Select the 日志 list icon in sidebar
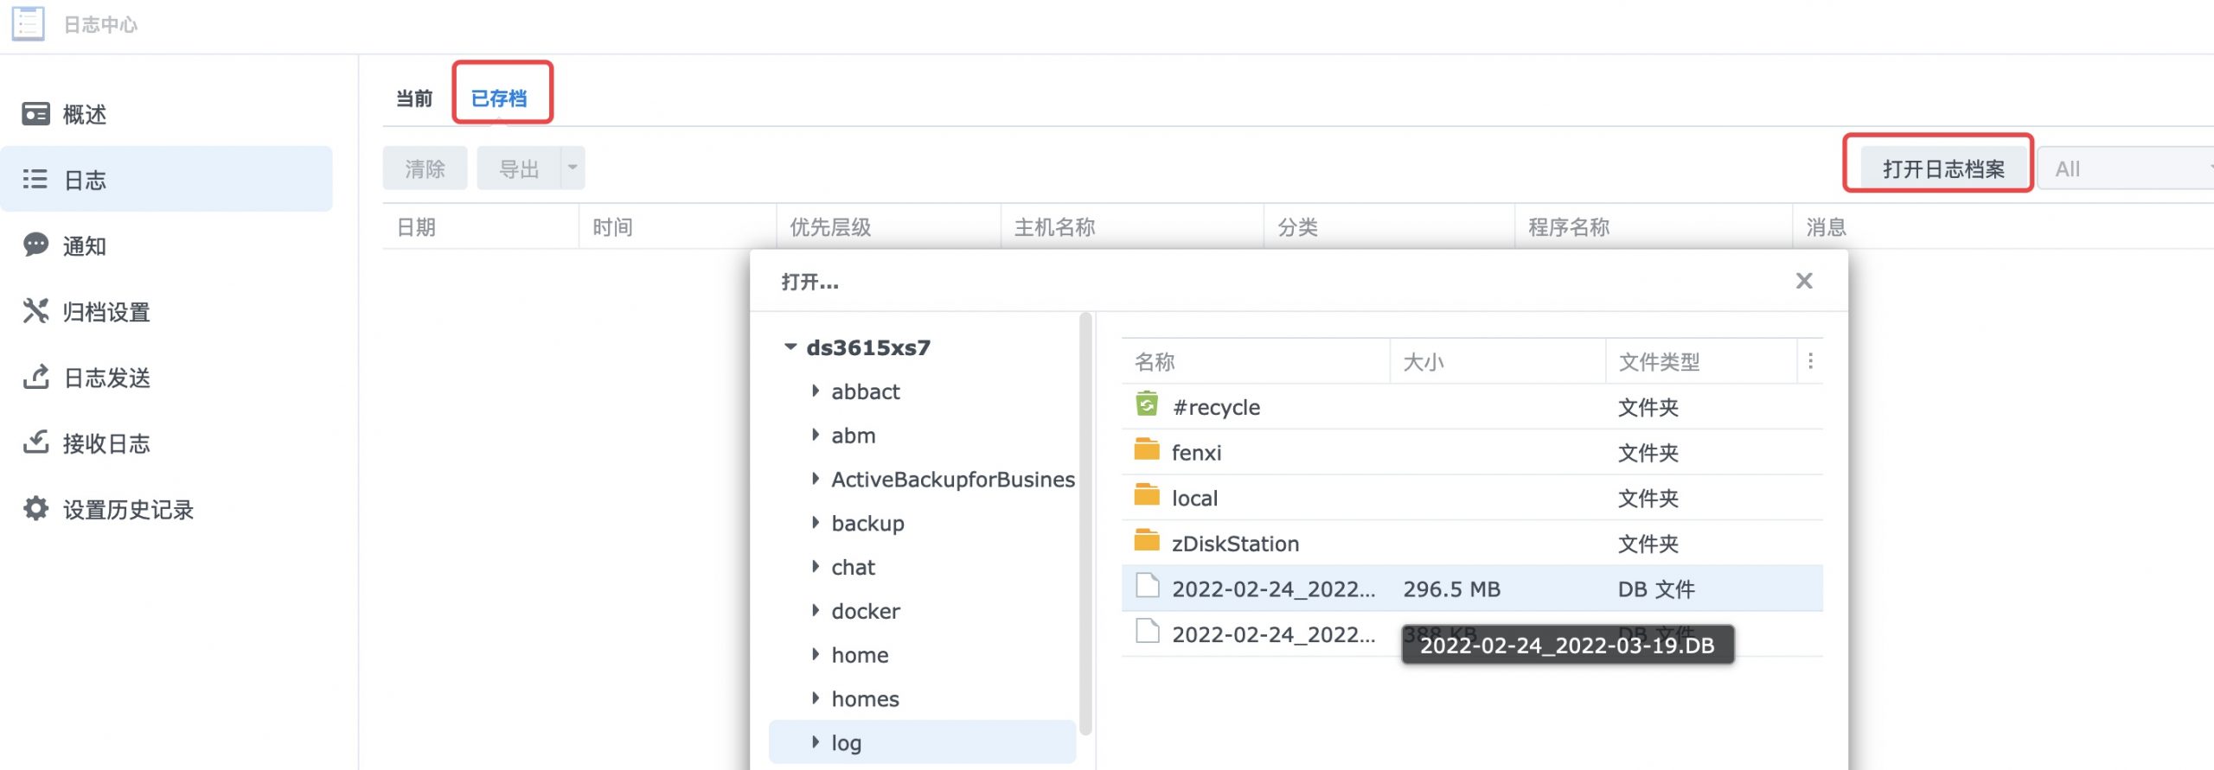2214x770 pixels. tap(35, 179)
